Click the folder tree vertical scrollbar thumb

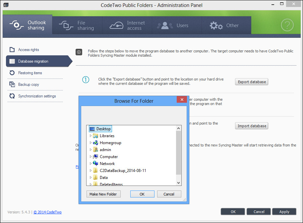pos(179,153)
